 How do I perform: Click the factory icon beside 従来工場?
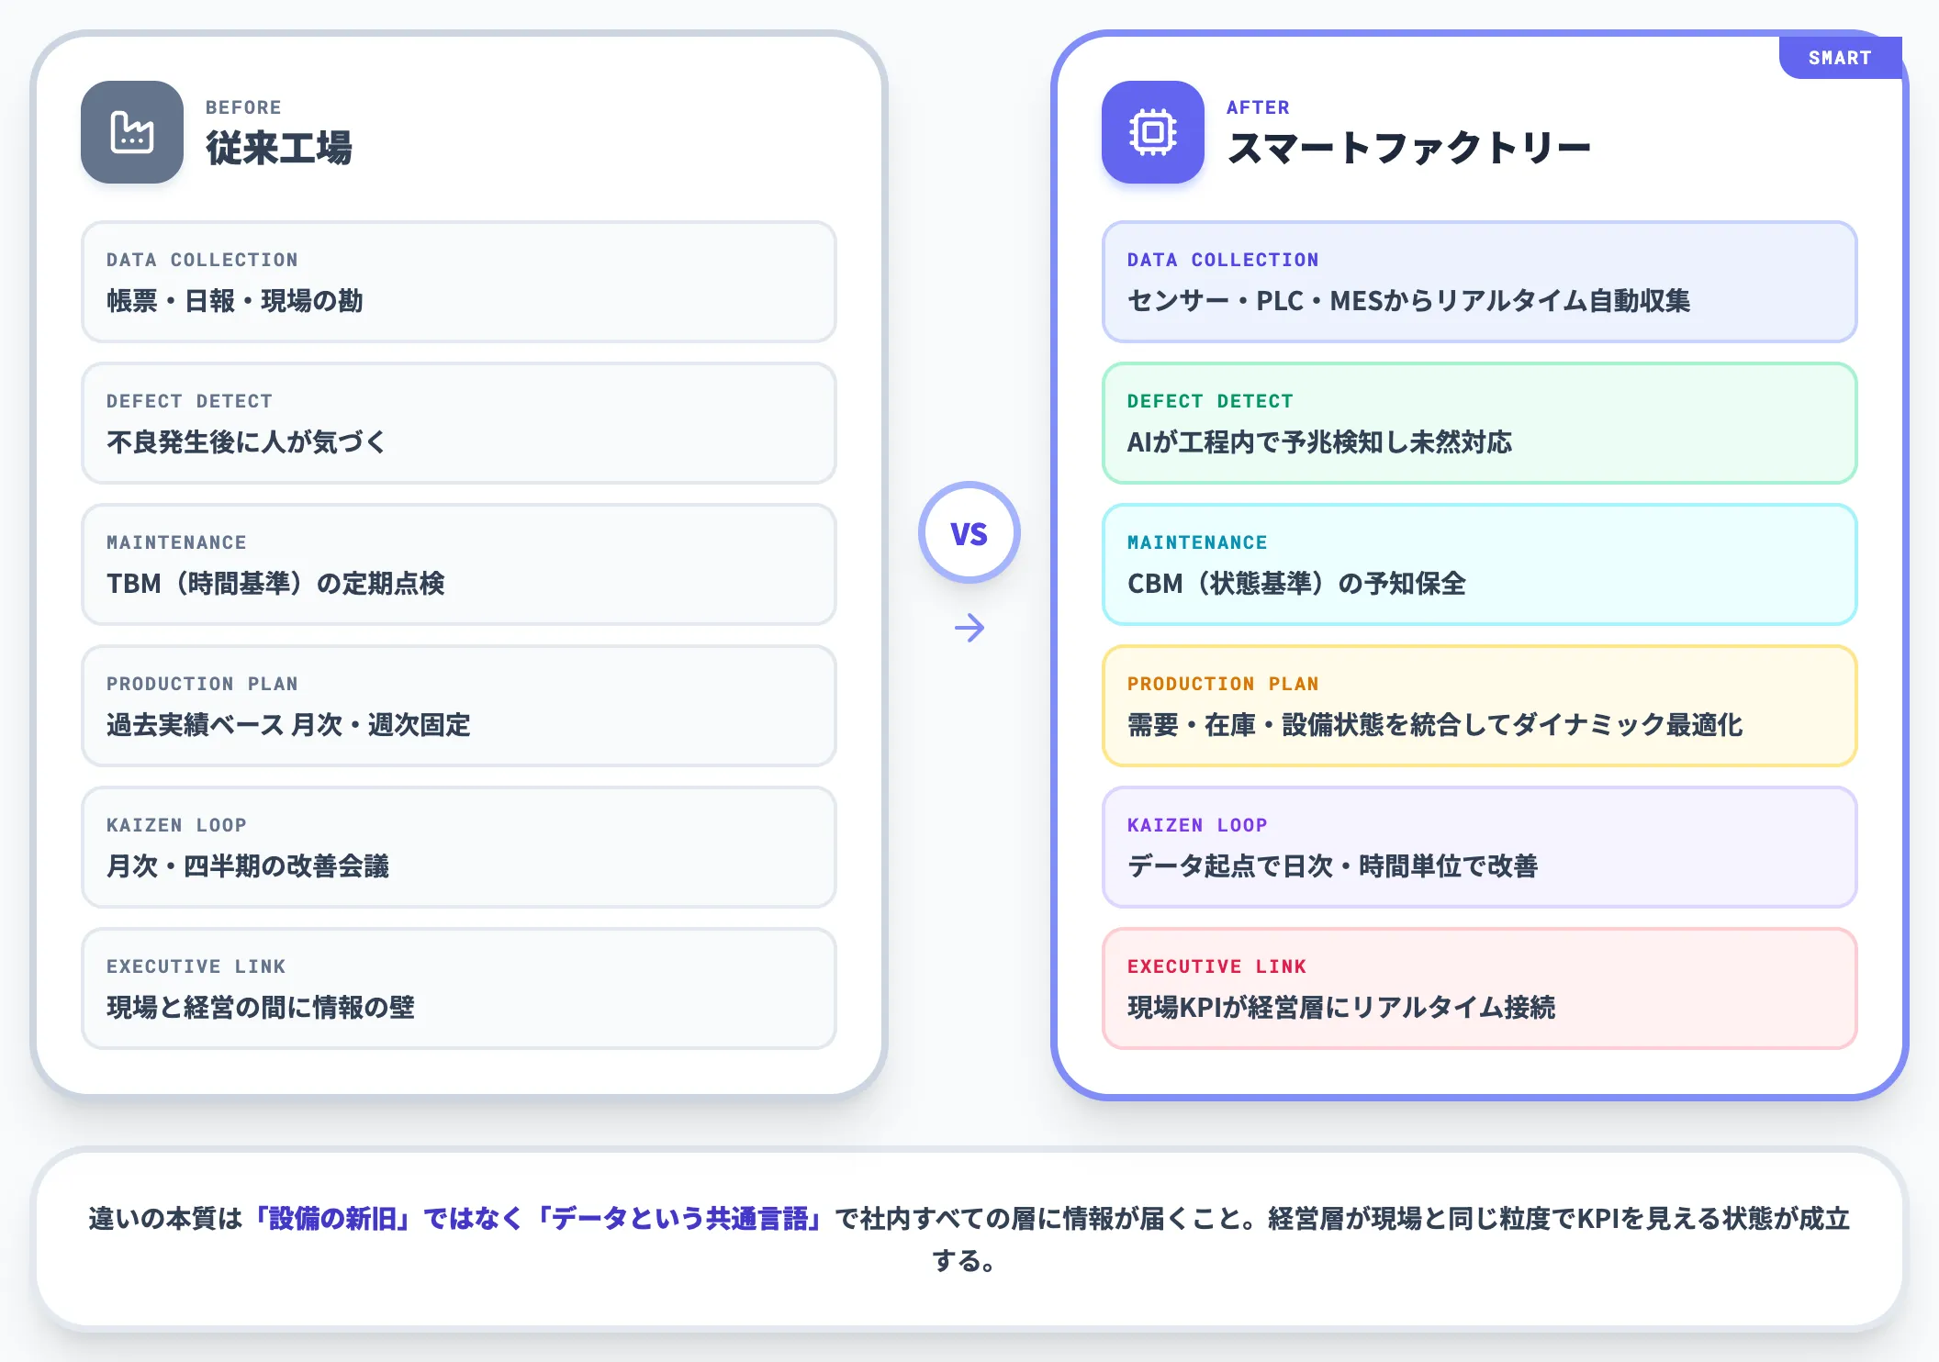(132, 132)
